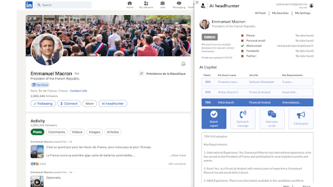Click the 2,895,345 followers text under location
This screenshot has height=187, width=333.
click(x=44, y=96)
